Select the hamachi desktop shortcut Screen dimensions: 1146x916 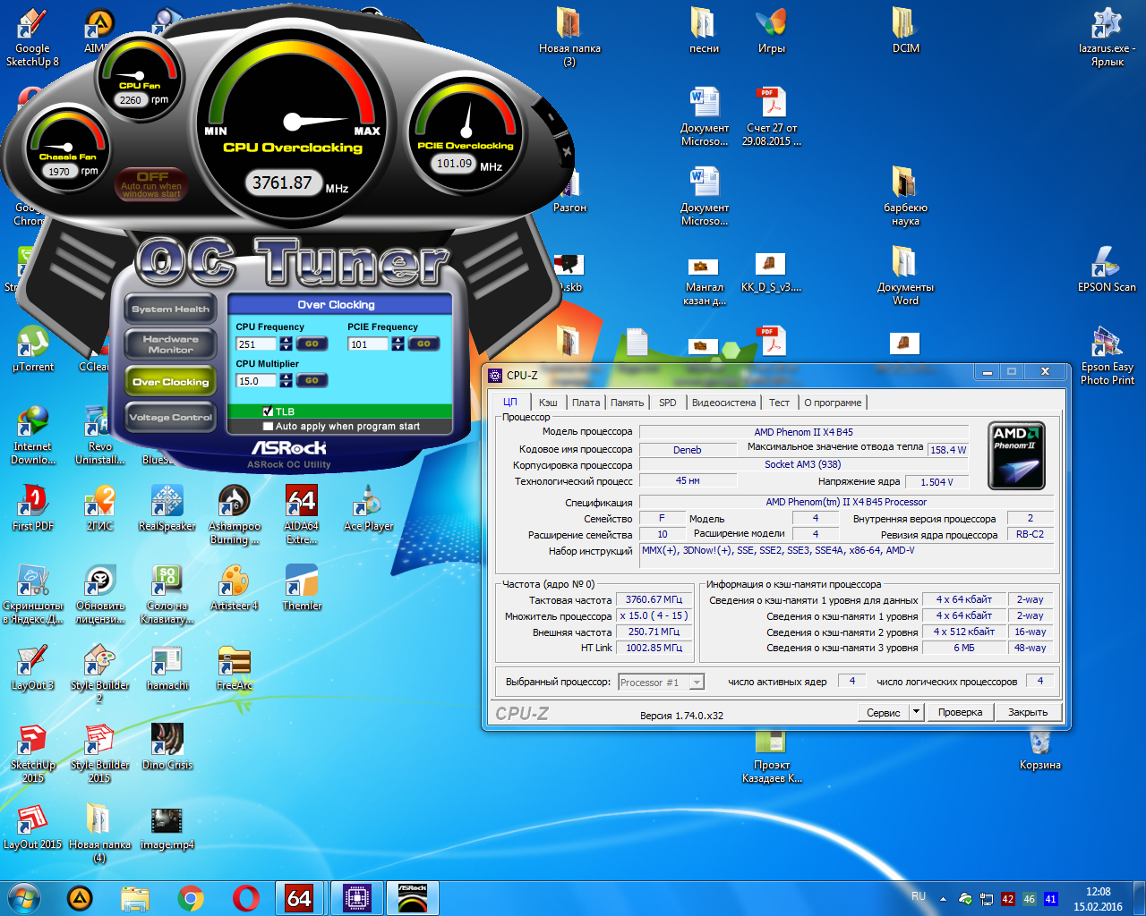(x=167, y=666)
